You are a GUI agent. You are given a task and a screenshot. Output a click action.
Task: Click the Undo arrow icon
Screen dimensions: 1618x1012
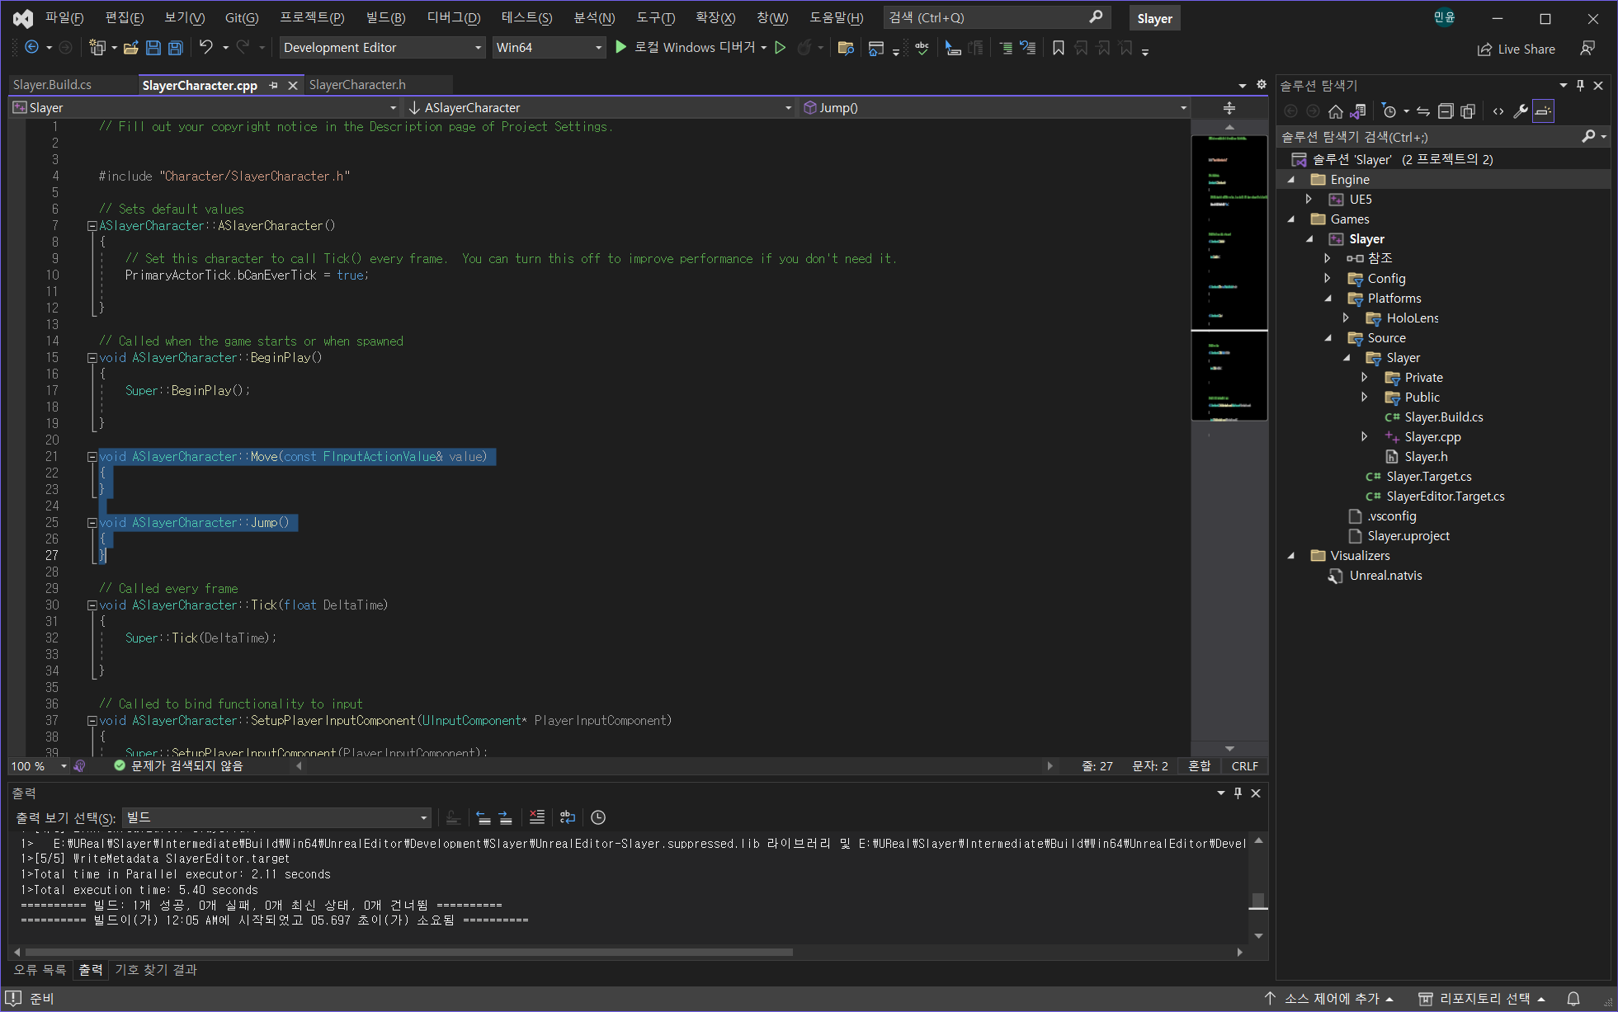(206, 48)
